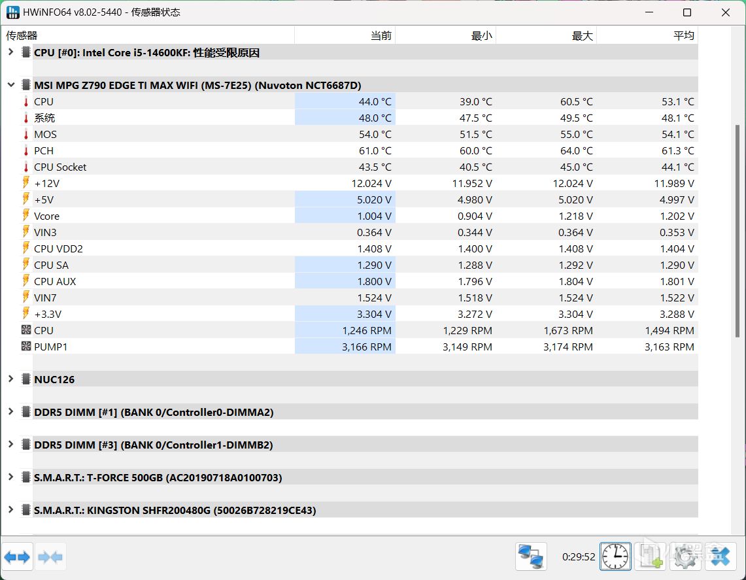Expand the S.M.A.R.T. T-FORCE 500GB group

(11, 477)
